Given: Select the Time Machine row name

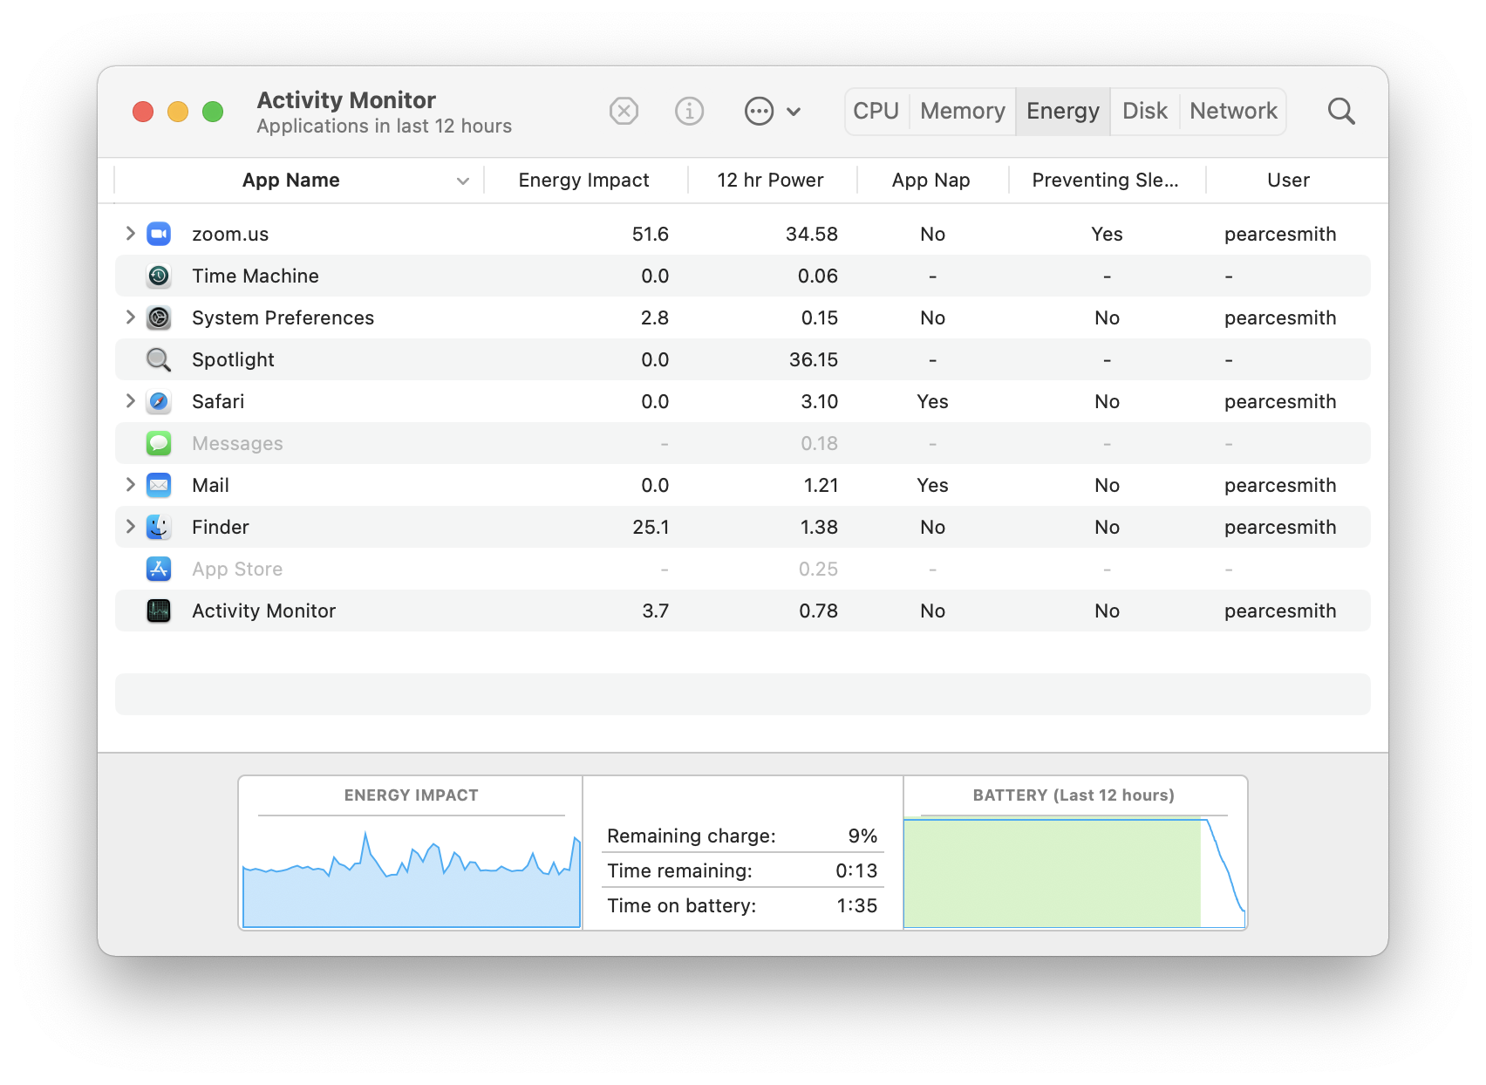Looking at the screenshot, I should pyautogui.click(x=256, y=276).
